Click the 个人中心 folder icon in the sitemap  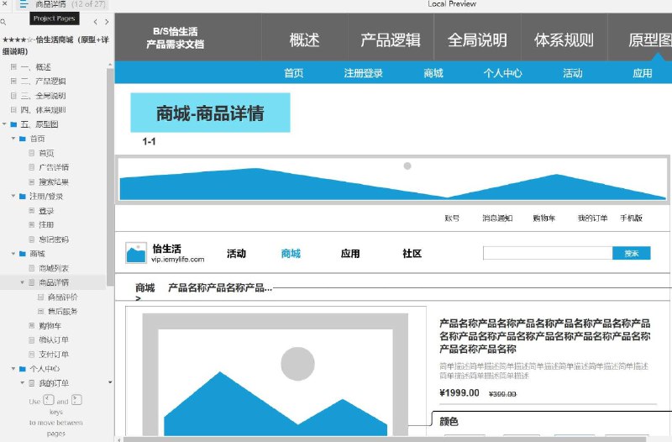click(x=23, y=368)
